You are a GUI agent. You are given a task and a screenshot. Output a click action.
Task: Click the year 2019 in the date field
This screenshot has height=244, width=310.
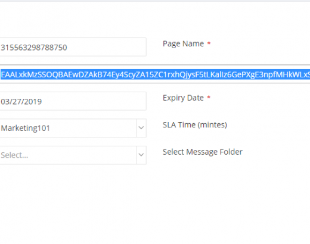[x=33, y=102]
